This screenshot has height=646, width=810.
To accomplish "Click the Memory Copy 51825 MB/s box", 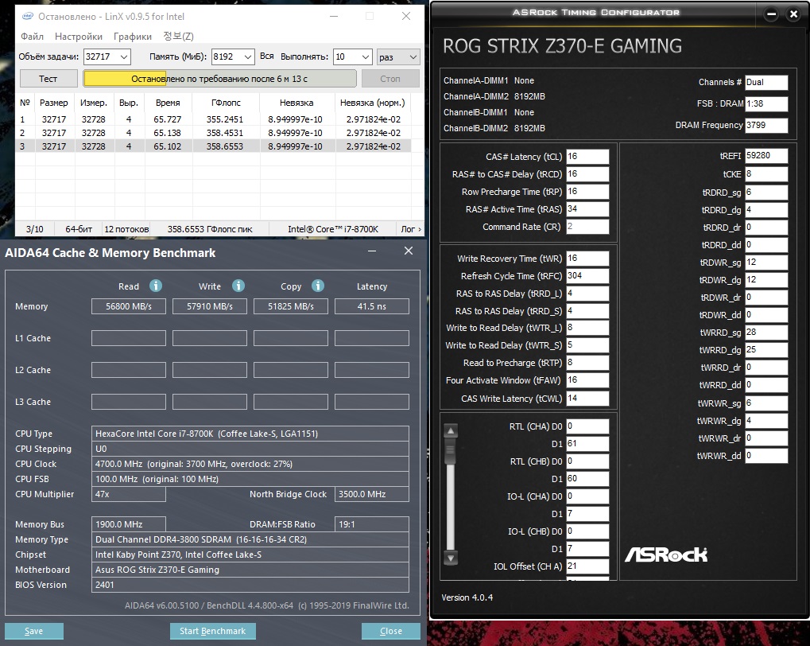I will (x=291, y=306).
